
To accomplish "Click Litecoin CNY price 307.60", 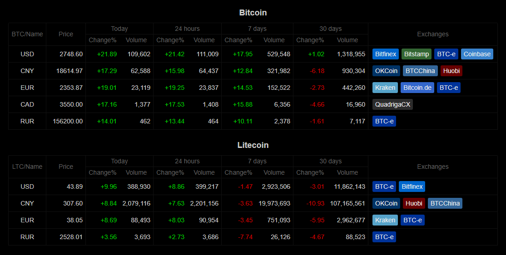I will click(73, 203).
